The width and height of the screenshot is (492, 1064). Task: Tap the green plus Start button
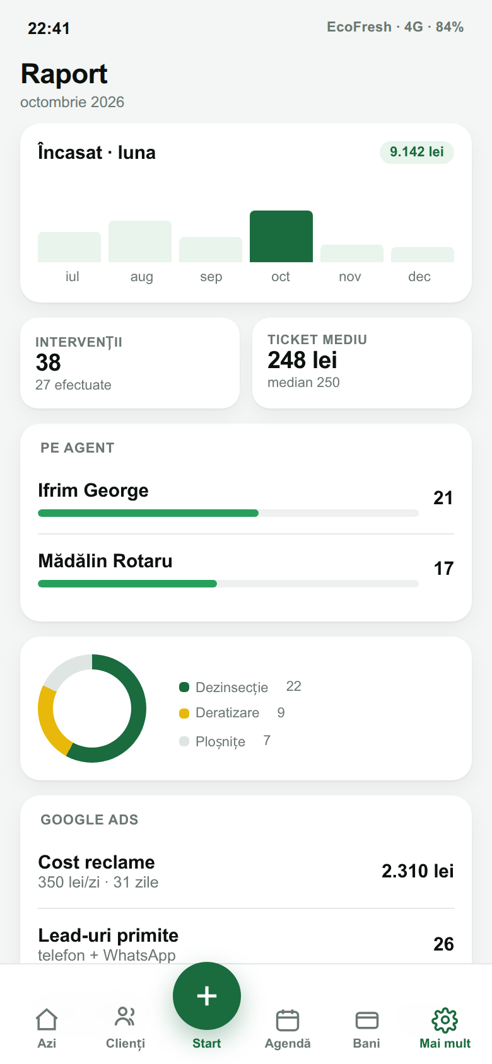tap(207, 996)
